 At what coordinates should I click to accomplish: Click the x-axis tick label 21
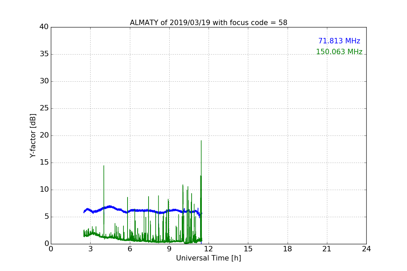327,249
